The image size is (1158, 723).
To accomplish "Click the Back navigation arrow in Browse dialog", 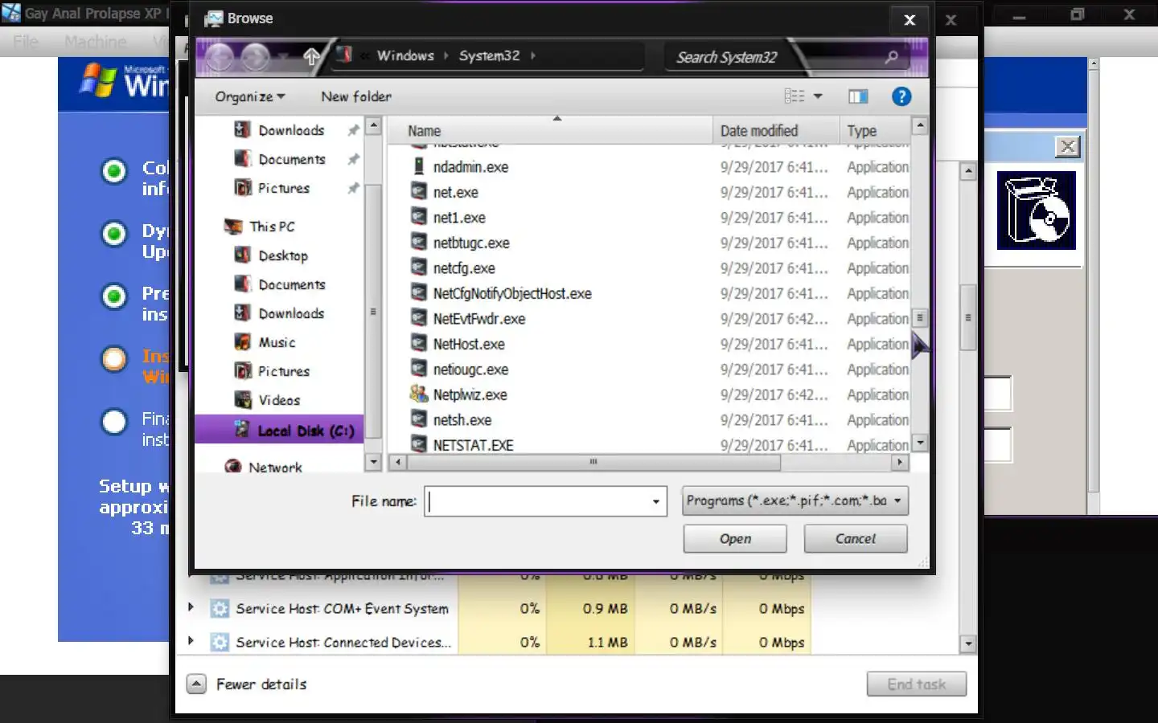I will pos(220,57).
